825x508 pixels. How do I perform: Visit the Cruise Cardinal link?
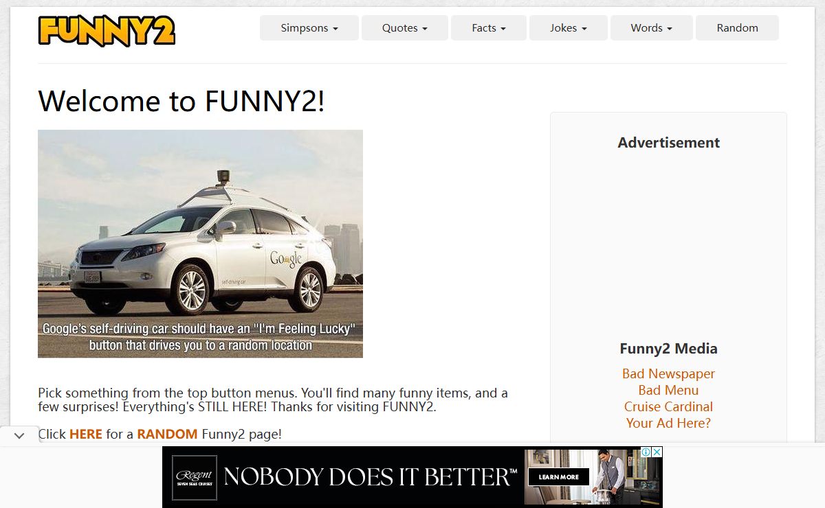click(x=668, y=406)
